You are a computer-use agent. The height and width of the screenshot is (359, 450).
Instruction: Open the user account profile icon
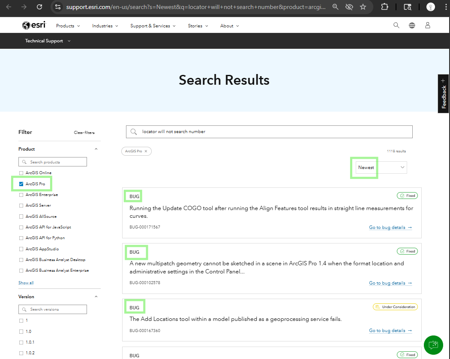pos(427,26)
